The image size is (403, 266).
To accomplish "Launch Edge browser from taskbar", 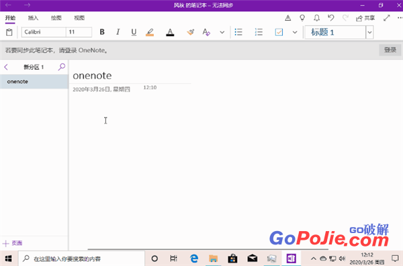I will coord(194,259).
